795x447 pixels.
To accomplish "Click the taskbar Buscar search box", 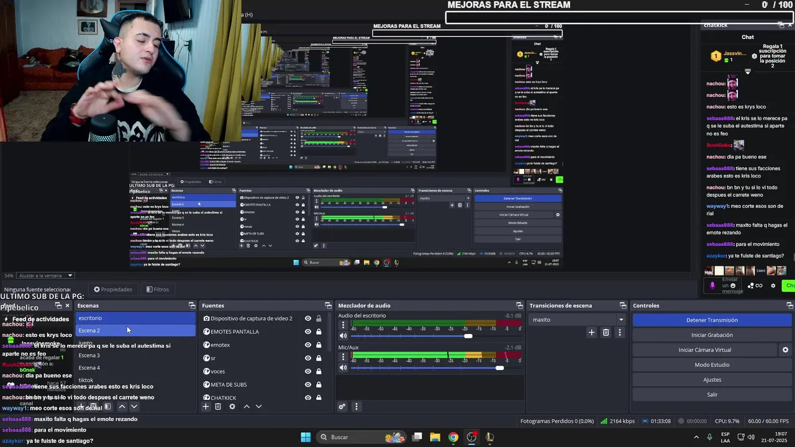I will 363,437.
